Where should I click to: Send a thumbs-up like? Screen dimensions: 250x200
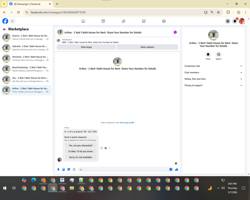176,169
